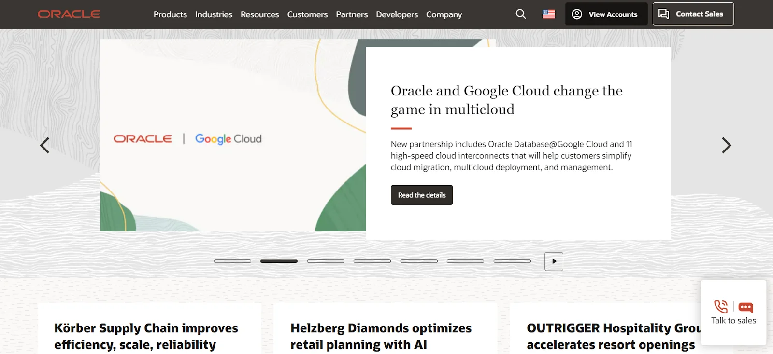The image size is (773, 354).
Task: Select seventh carousel slide indicator
Action: [x=512, y=261]
